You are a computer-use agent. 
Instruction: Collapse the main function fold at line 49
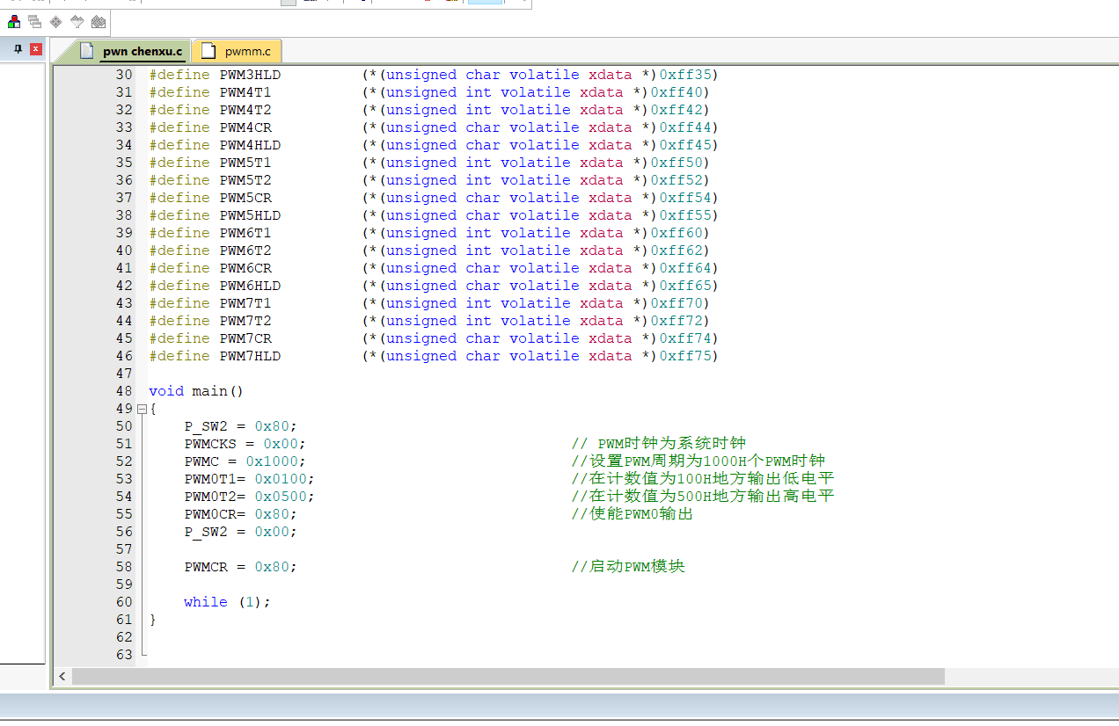[142, 409]
